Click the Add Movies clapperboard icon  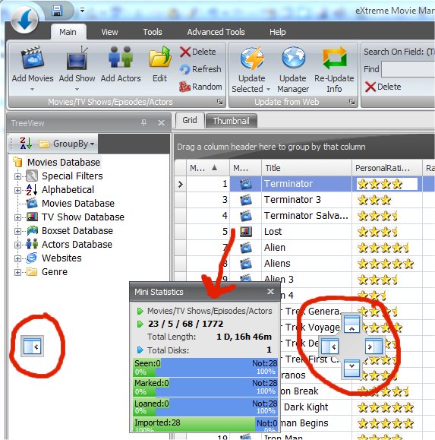pos(33,58)
